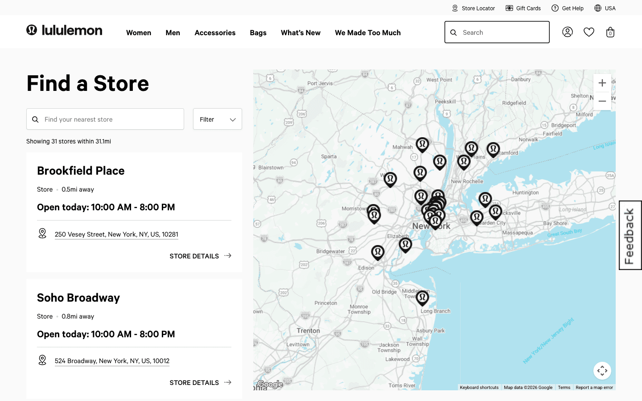
Task: Select a store pin near Long Branch
Action: pyautogui.click(x=423, y=298)
